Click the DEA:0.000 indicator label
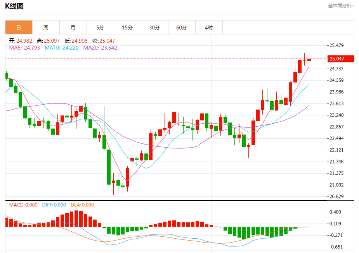Screen dimensions: 359x253 pyautogui.click(x=82, y=205)
